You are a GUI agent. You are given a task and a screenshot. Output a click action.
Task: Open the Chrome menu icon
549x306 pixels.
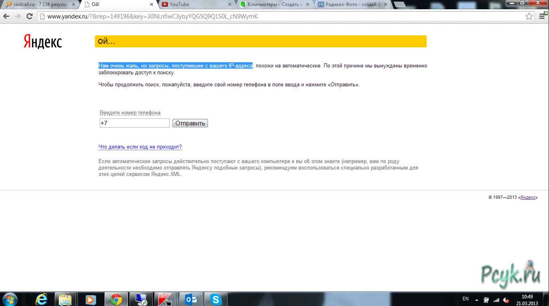pyautogui.click(x=542, y=16)
